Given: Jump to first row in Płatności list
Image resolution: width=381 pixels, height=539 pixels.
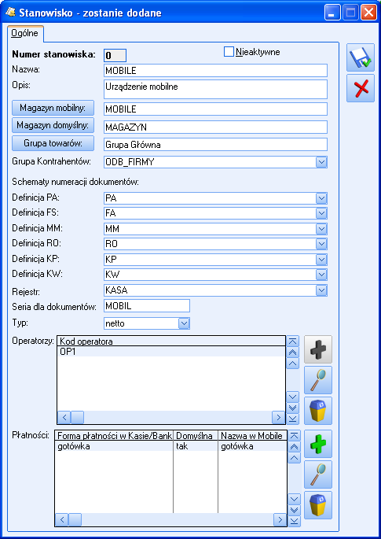Looking at the screenshot, I should coord(294,436).
